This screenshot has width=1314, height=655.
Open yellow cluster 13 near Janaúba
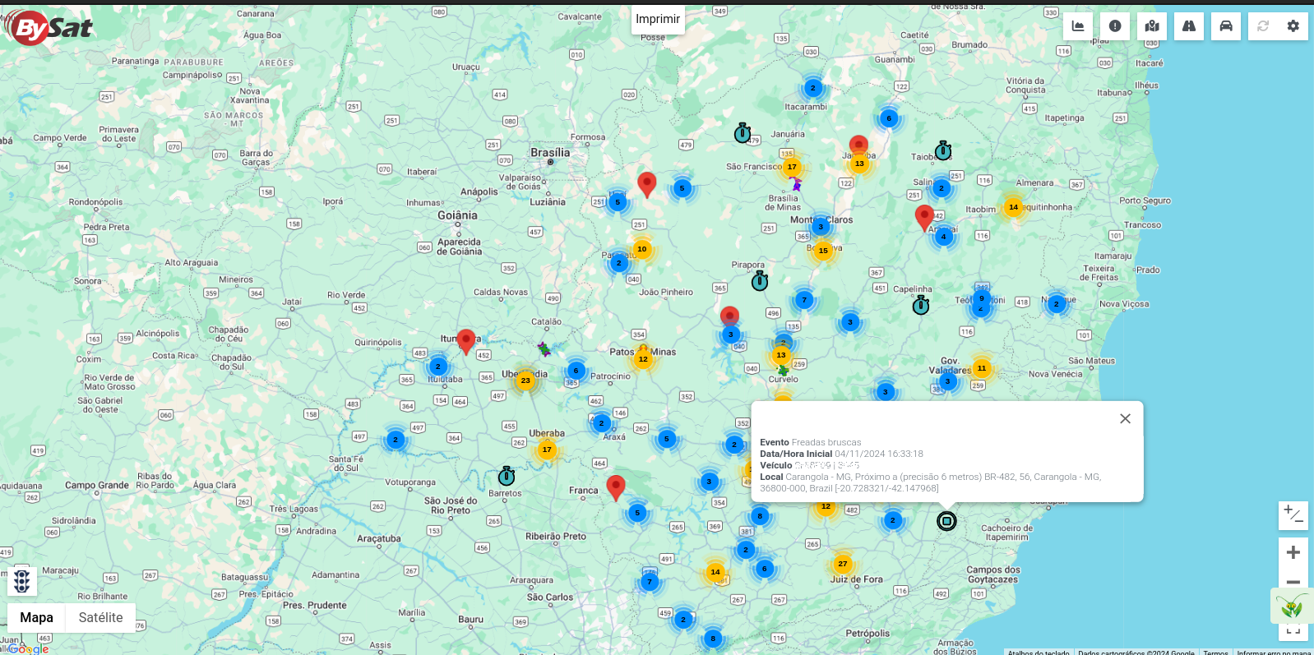tap(859, 164)
